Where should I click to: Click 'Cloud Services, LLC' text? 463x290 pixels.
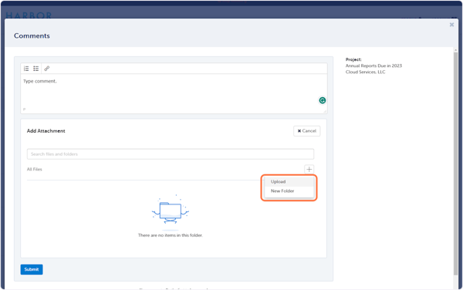click(x=365, y=72)
